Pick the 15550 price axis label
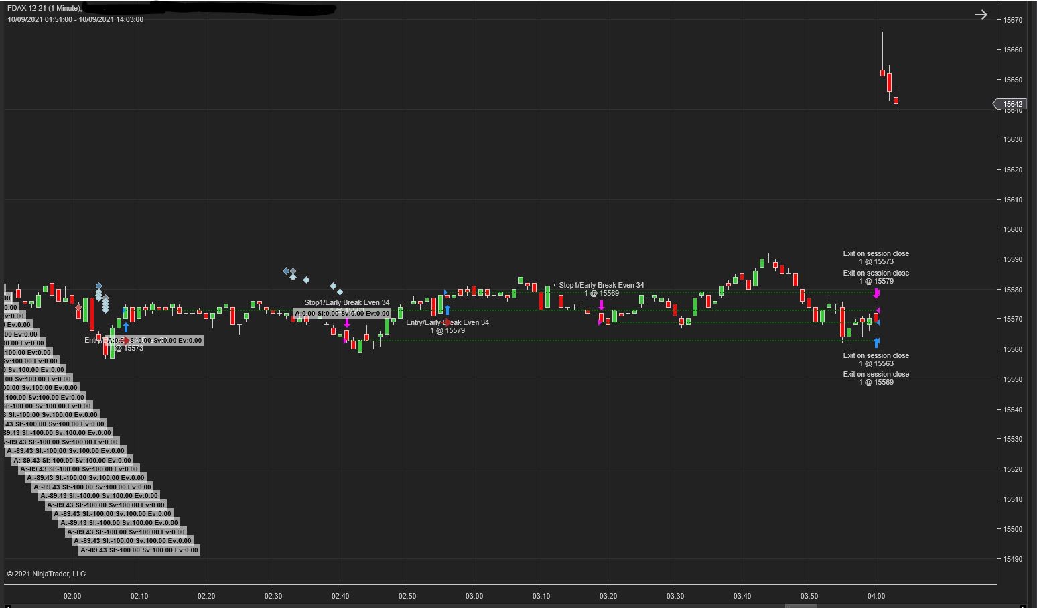1037x608 pixels. (1013, 379)
